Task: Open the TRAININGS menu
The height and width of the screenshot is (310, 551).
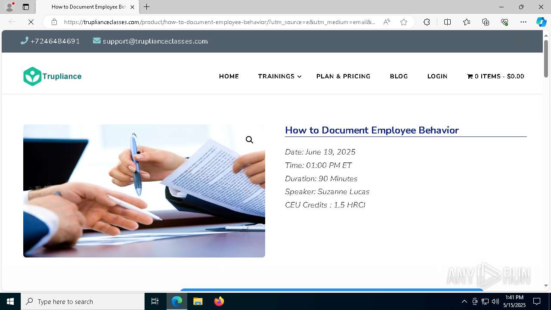Action: (x=276, y=76)
